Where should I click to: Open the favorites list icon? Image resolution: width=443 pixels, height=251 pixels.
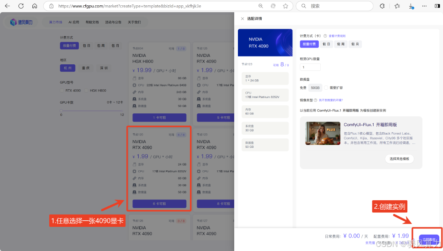coord(397,6)
